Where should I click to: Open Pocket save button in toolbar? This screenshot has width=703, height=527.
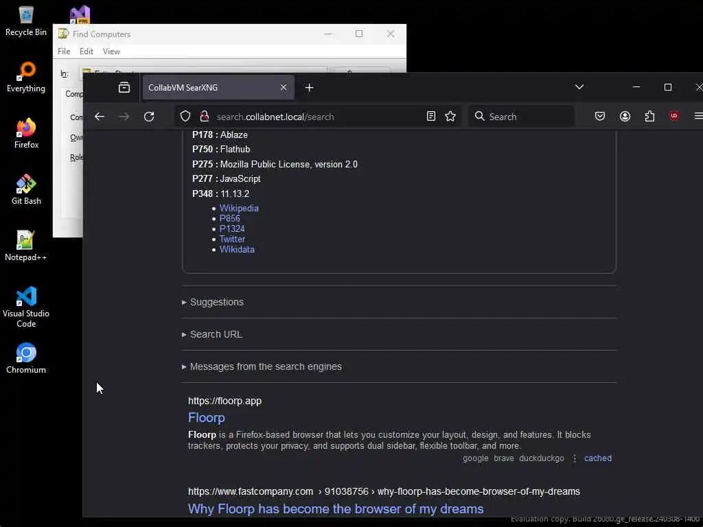tap(600, 117)
